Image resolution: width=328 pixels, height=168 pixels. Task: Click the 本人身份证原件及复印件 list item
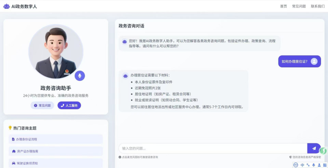click(x=153, y=82)
